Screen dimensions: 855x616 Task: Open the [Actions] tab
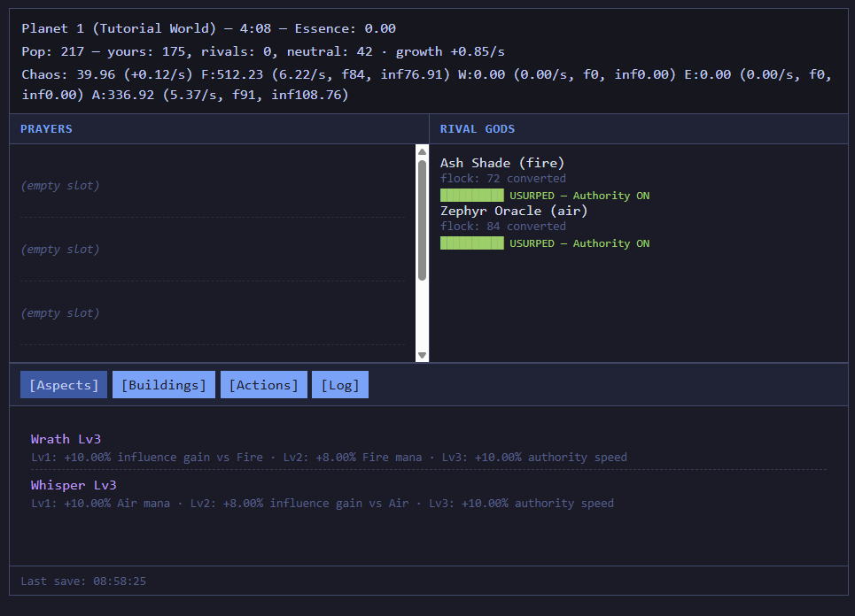point(264,384)
